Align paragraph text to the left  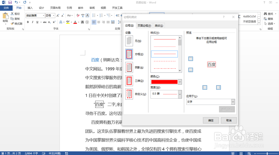[x=94, y=22]
